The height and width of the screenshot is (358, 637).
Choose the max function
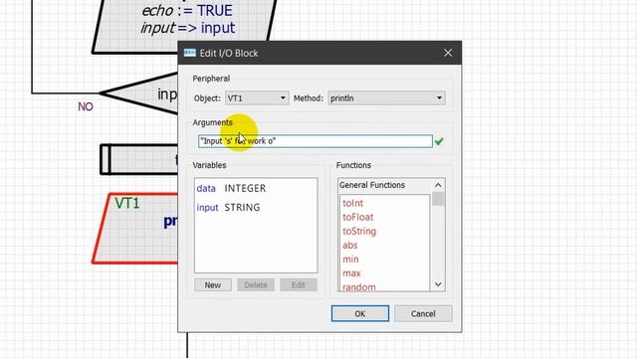pyautogui.click(x=351, y=273)
